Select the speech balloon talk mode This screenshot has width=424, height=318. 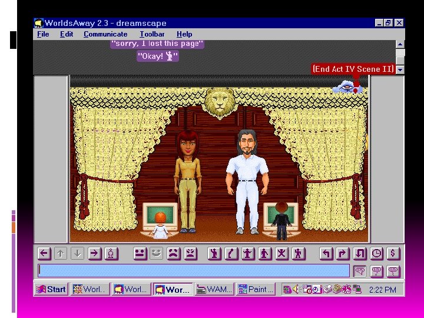pos(360,271)
